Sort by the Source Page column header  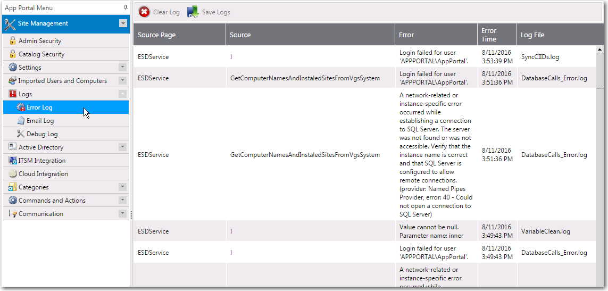coord(156,35)
